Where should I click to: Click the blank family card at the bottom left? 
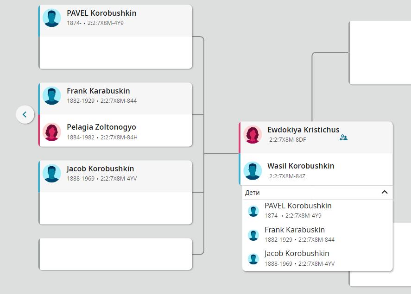[115, 254]
